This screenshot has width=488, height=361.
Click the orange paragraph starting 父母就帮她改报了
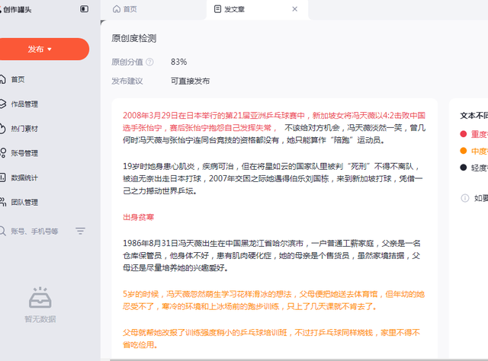271,339
